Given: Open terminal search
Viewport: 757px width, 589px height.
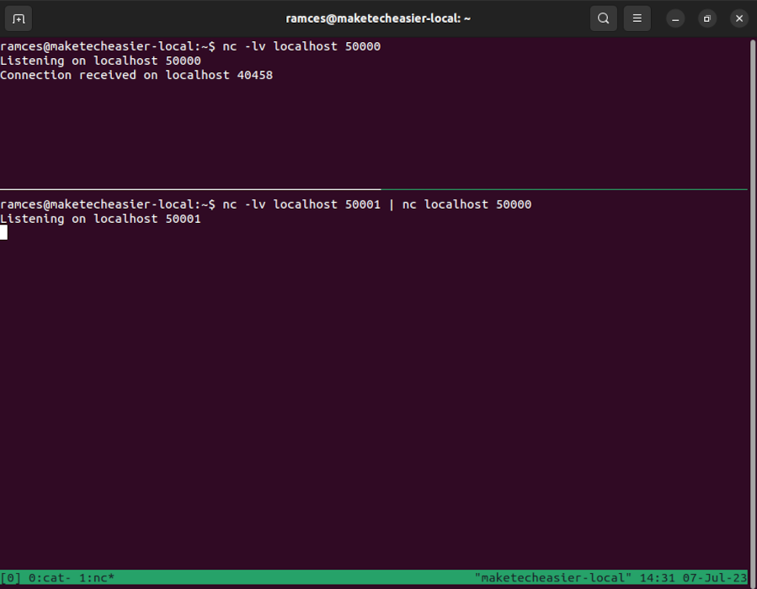Looking at the screenshot, I should pyautogui.click(x=604, y=19).
